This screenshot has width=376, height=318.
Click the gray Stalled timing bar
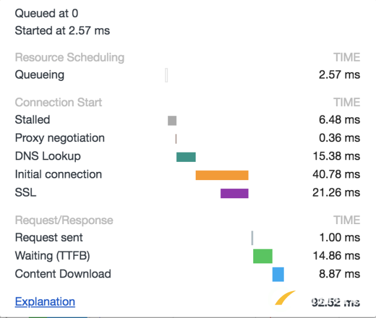coord(172,120)
